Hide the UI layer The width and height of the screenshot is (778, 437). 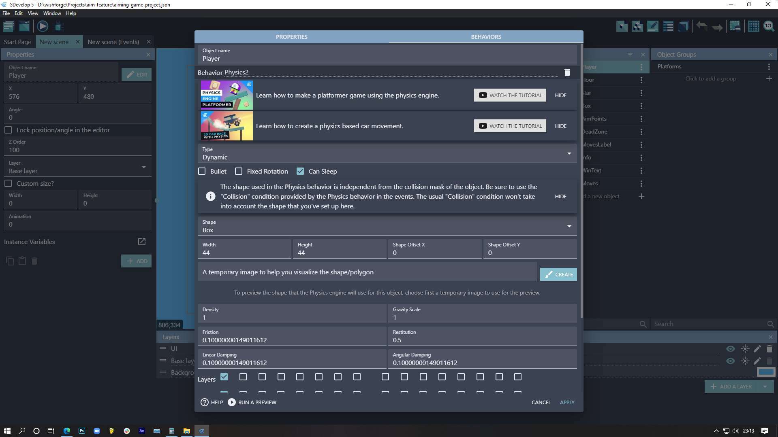(x=731, y=348)
